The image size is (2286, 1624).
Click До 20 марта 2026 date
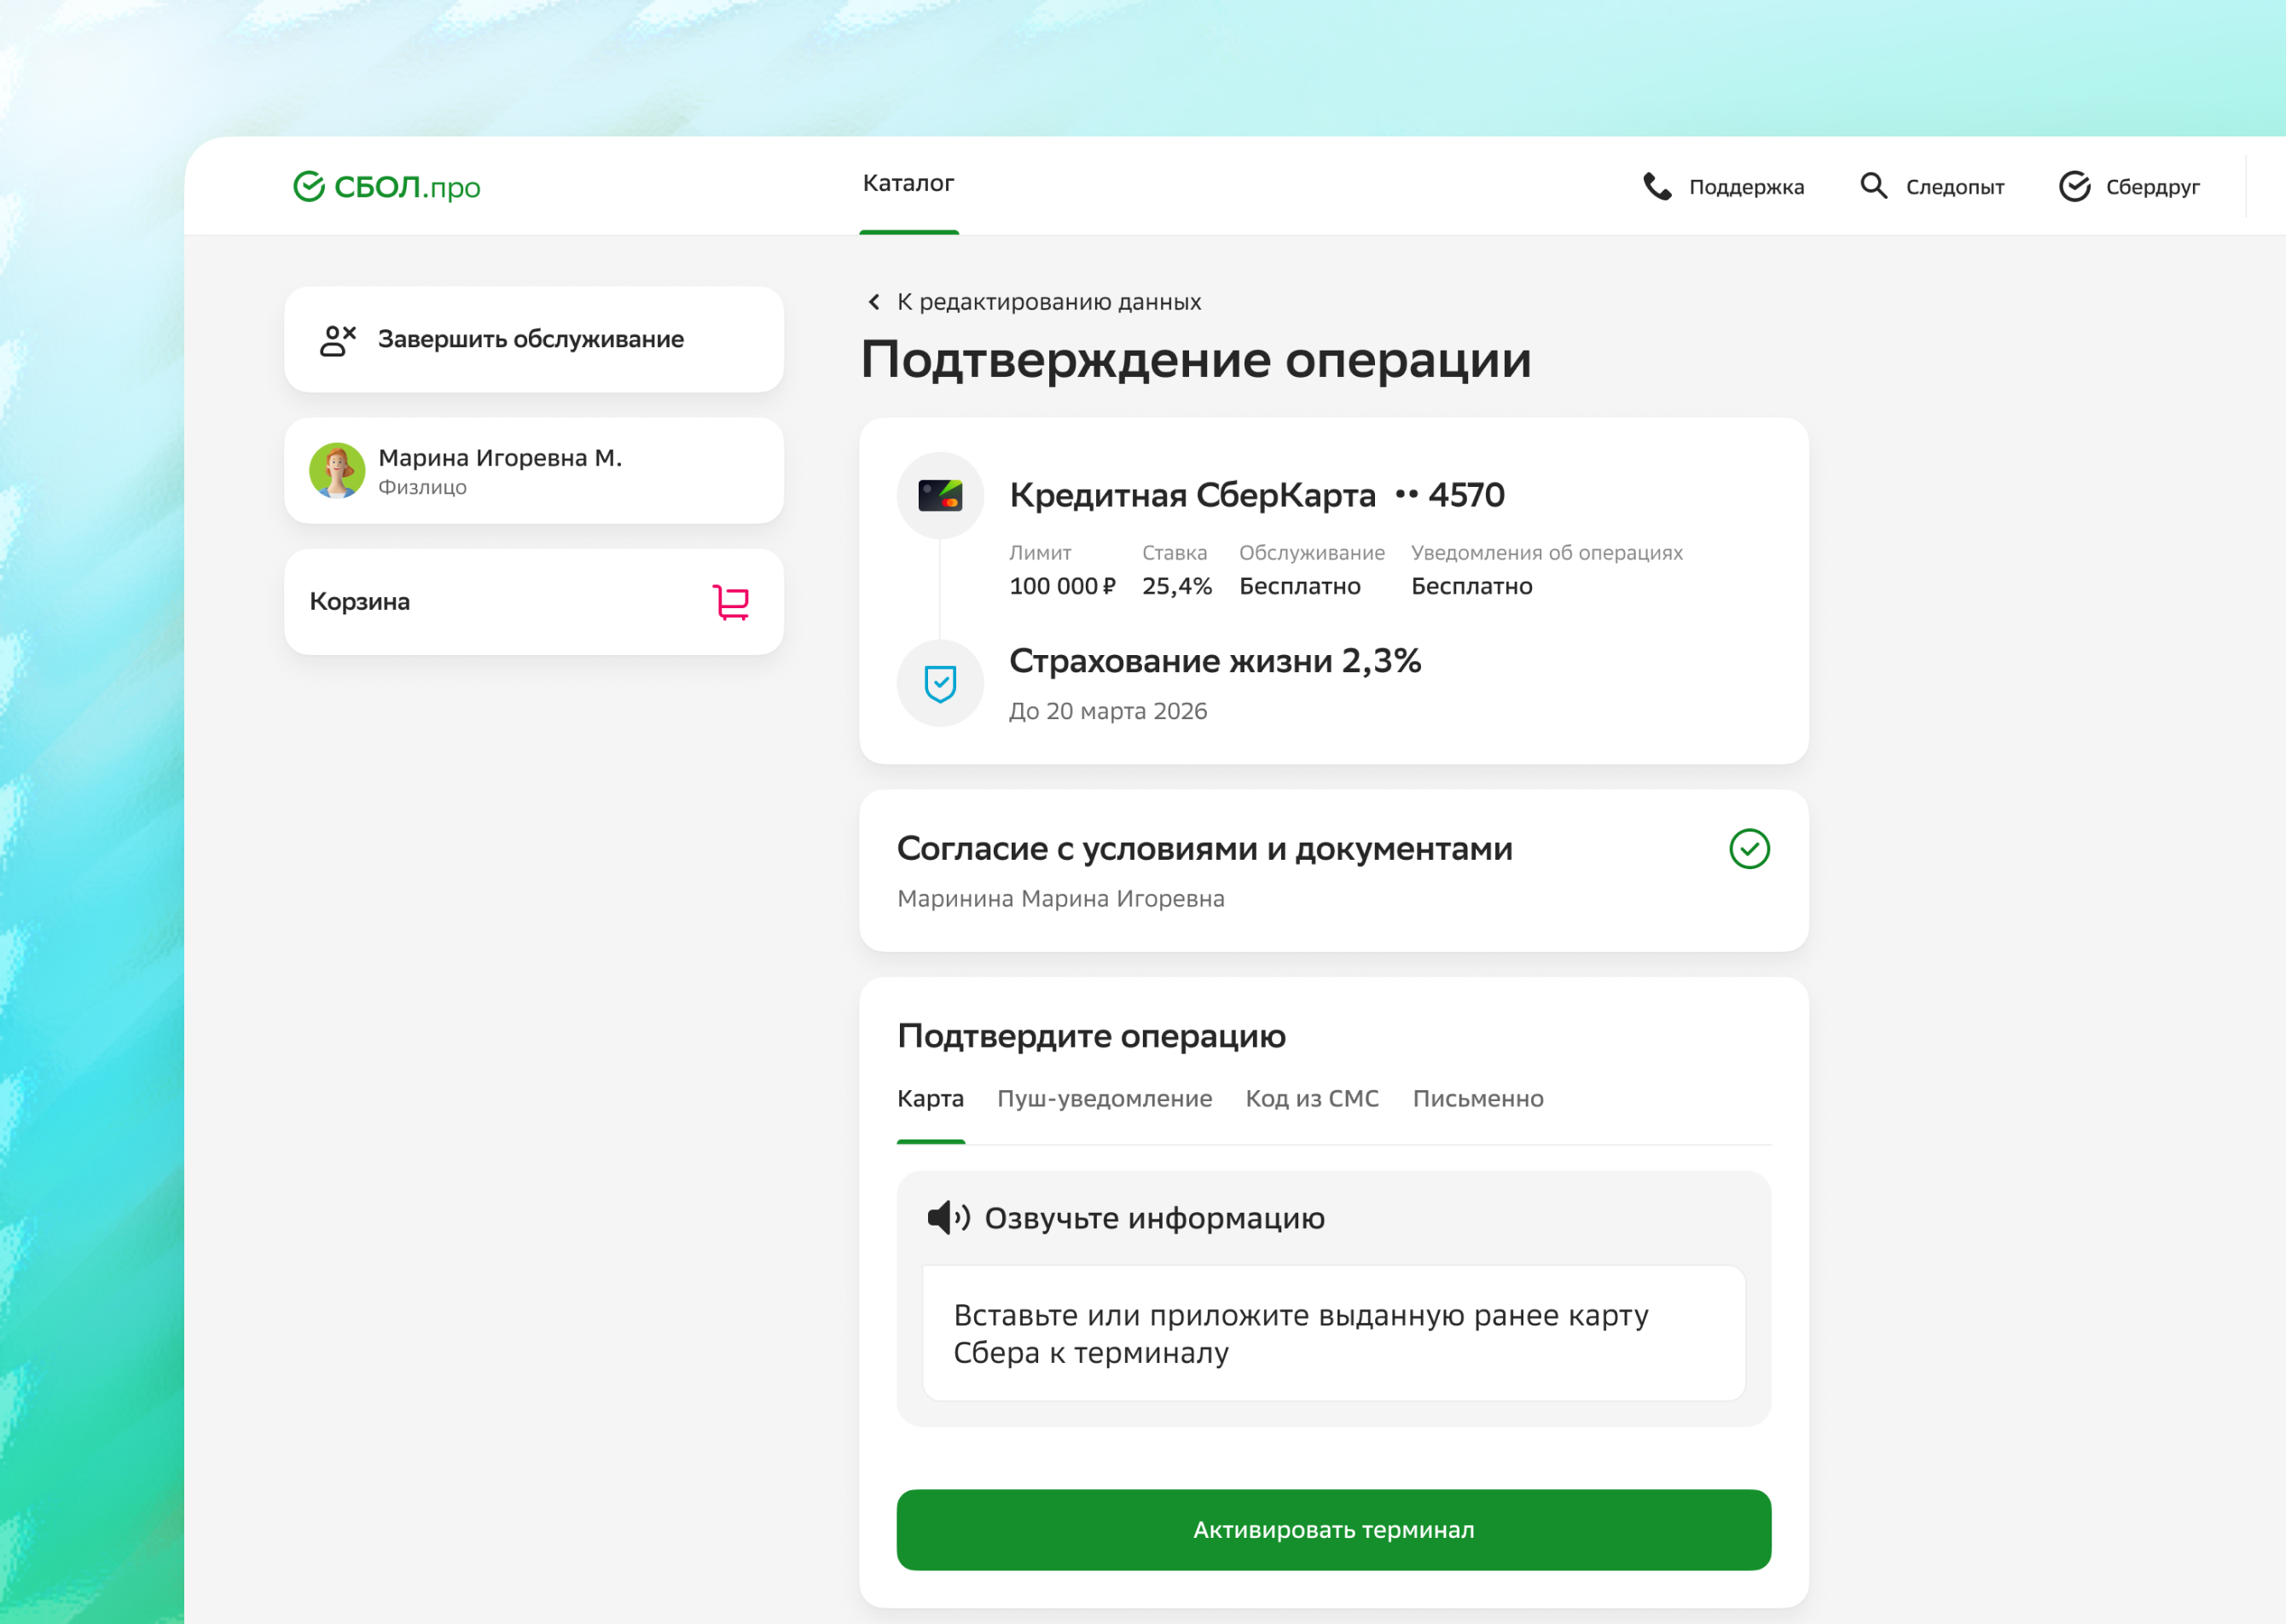tap(1107, 711)
